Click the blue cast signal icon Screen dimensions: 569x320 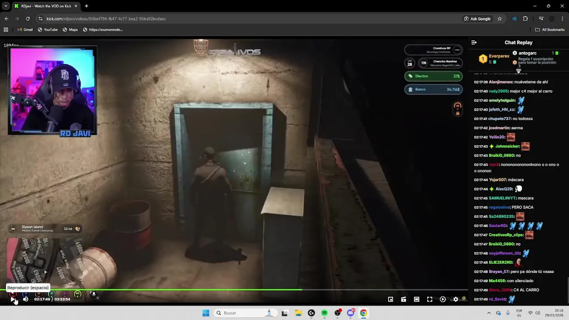click(514, 19)
